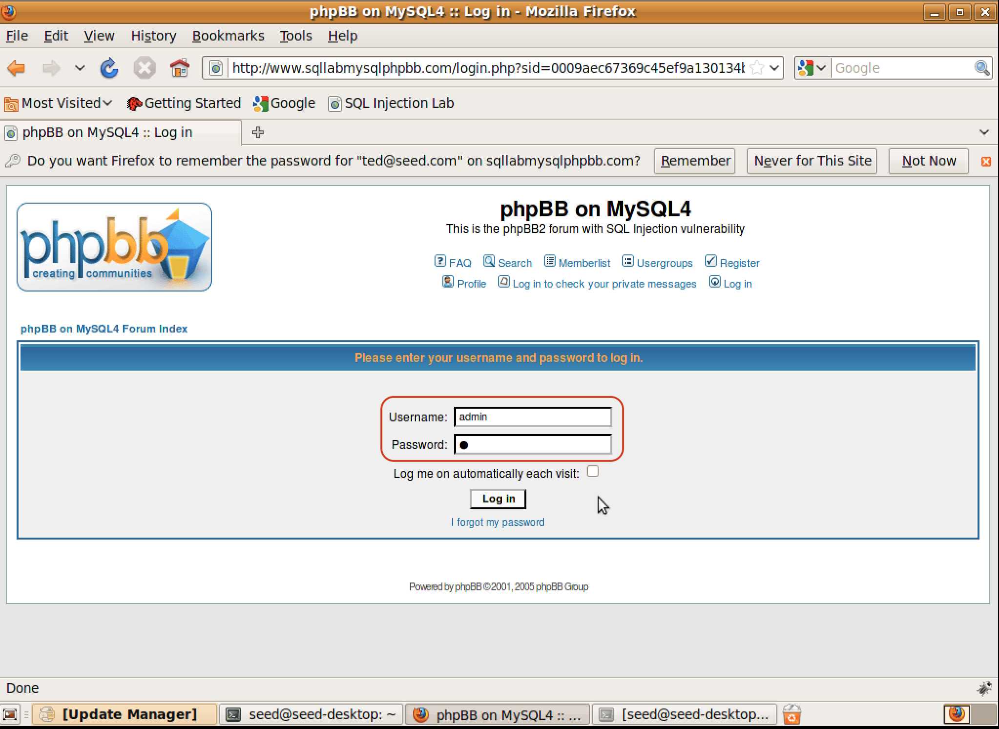Open I forgot my password link
This screenshot has width=999, height=729.
(498, 522)
